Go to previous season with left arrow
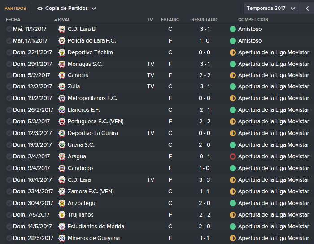 tap(307, 9)
